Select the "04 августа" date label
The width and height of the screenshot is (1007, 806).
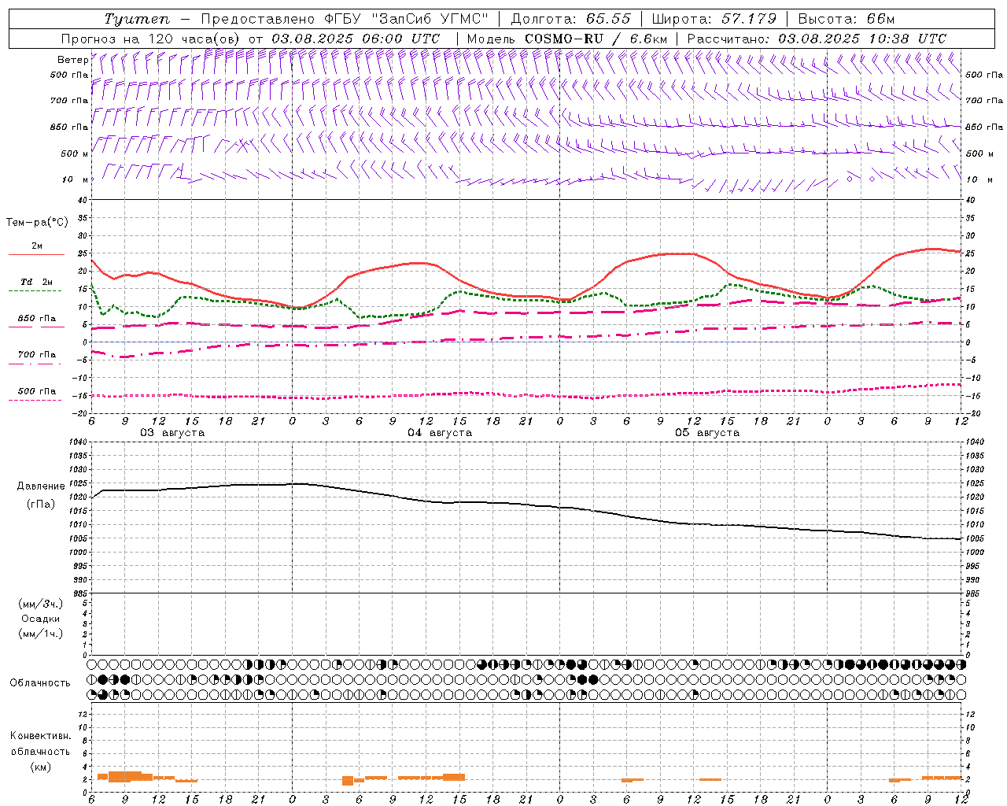(x=440, y=433)
